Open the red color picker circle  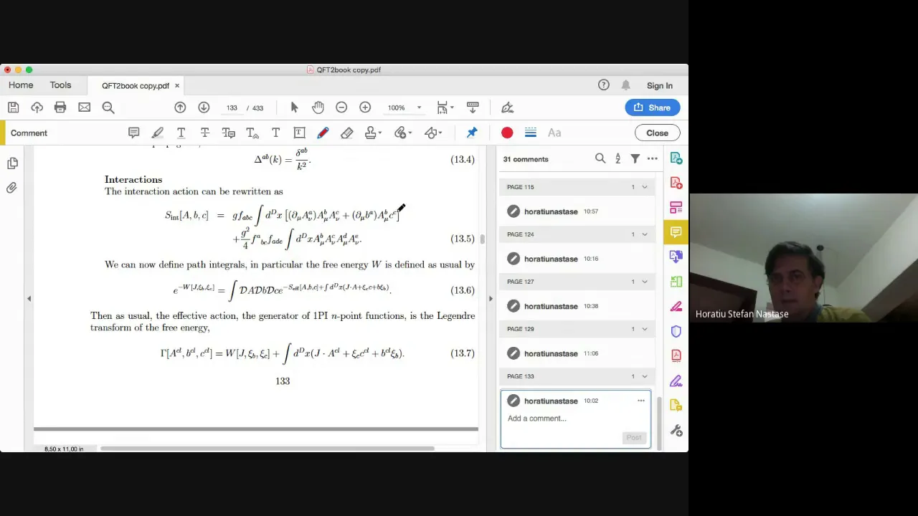tap(507, 133)
